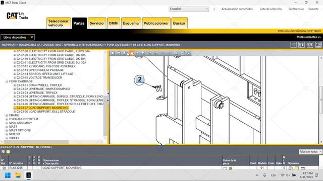Screen dimensions: 323x181
Task: Select 03-03-02 LEVERAGE, SIMPLEX/DUPLEX
Action: (43, 89)
